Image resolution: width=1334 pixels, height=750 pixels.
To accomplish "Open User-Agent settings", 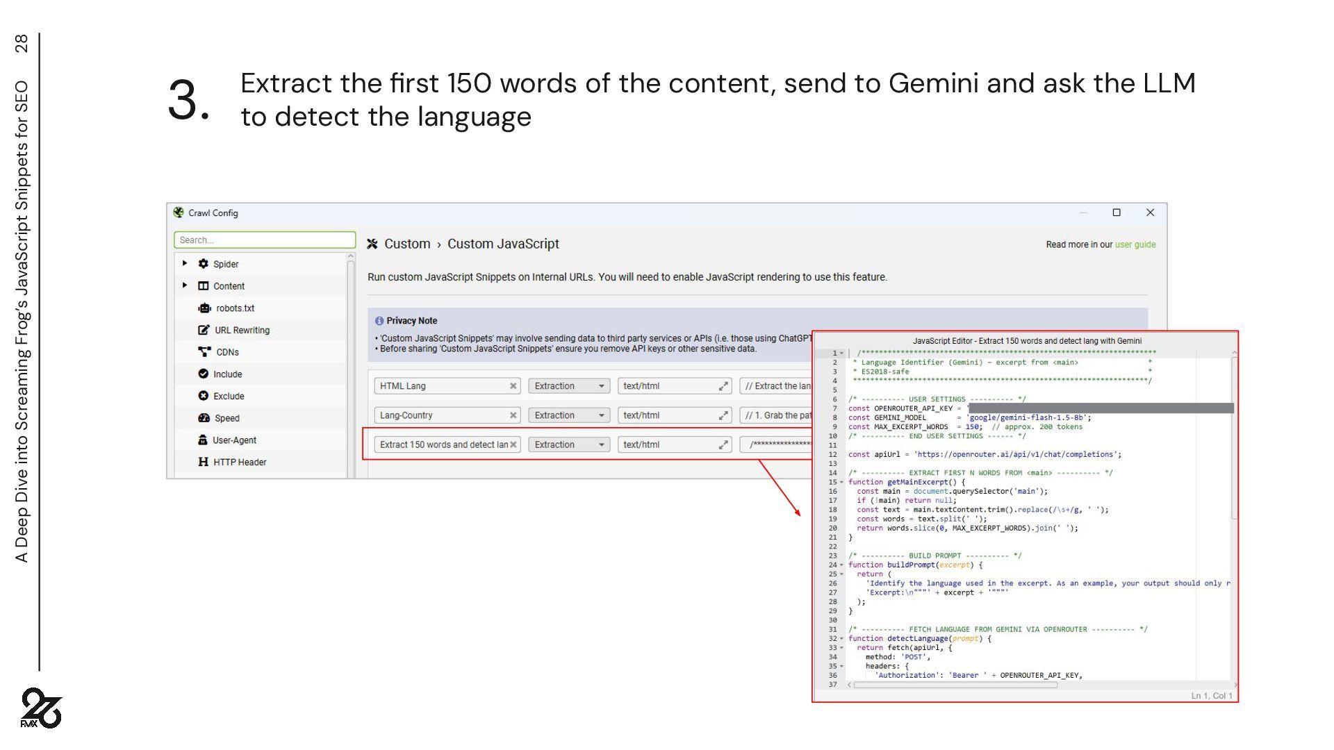I will [234, 440].
